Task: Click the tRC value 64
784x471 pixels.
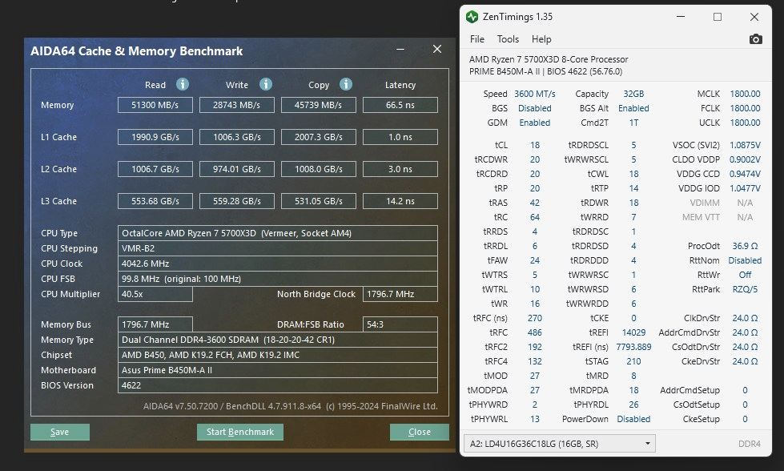Action: [534, 217]
